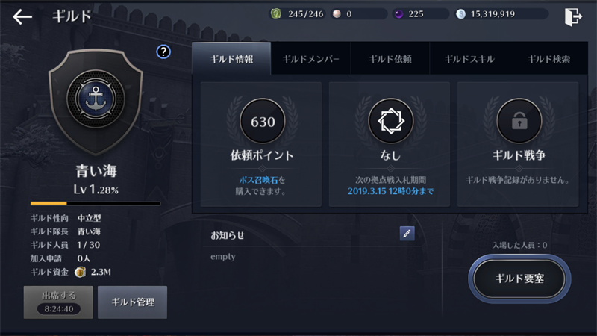Open the locked ギルド戦争 icon
Screen dimensions: 597x336
pos(519,121)
